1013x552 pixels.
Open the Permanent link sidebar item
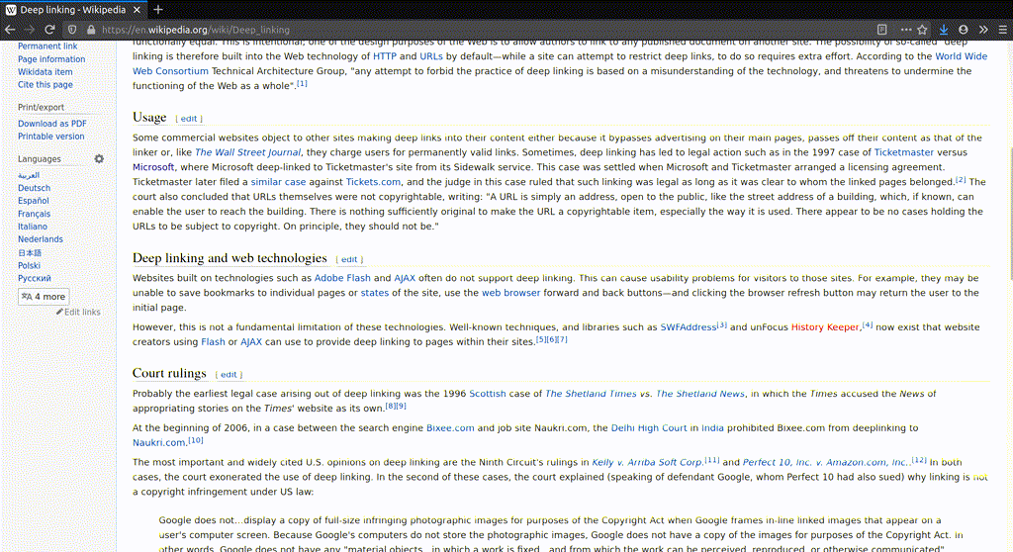(47, 46)
